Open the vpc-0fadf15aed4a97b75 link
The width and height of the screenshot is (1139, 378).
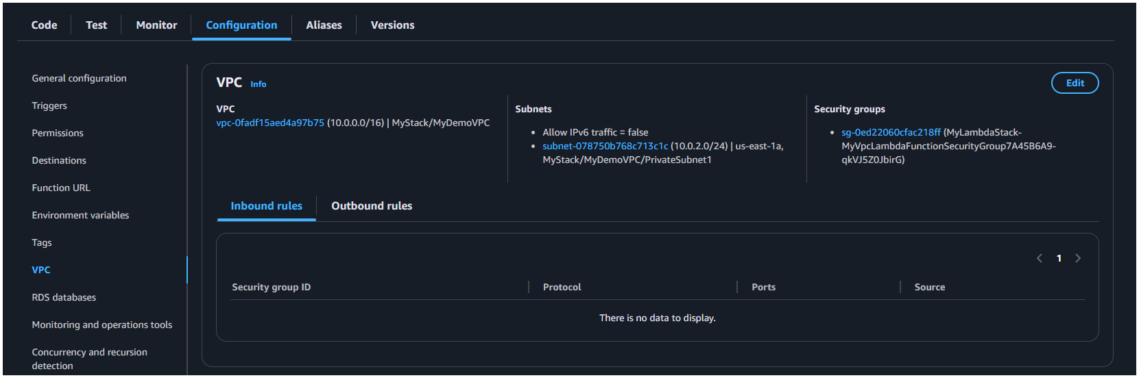(270, 123)
